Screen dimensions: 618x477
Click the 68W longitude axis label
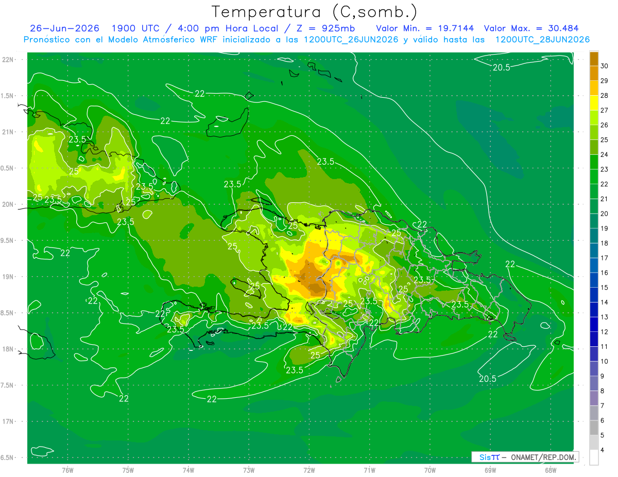click(x=551, y=470)
